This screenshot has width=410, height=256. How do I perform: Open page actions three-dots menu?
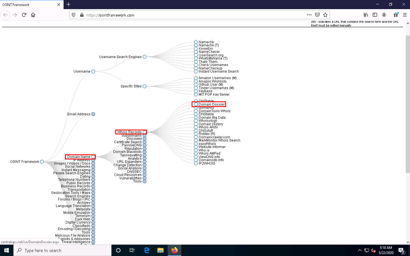pyautogui.click(x=309, y=15)
